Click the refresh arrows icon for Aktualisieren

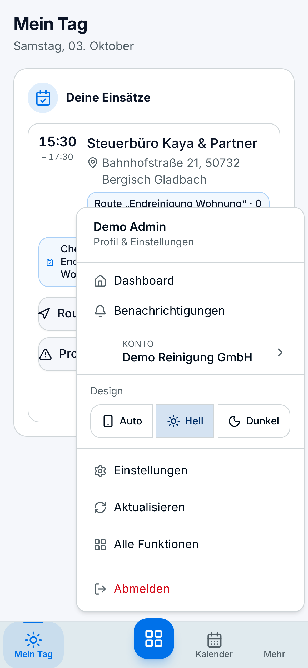click(100, 507)
